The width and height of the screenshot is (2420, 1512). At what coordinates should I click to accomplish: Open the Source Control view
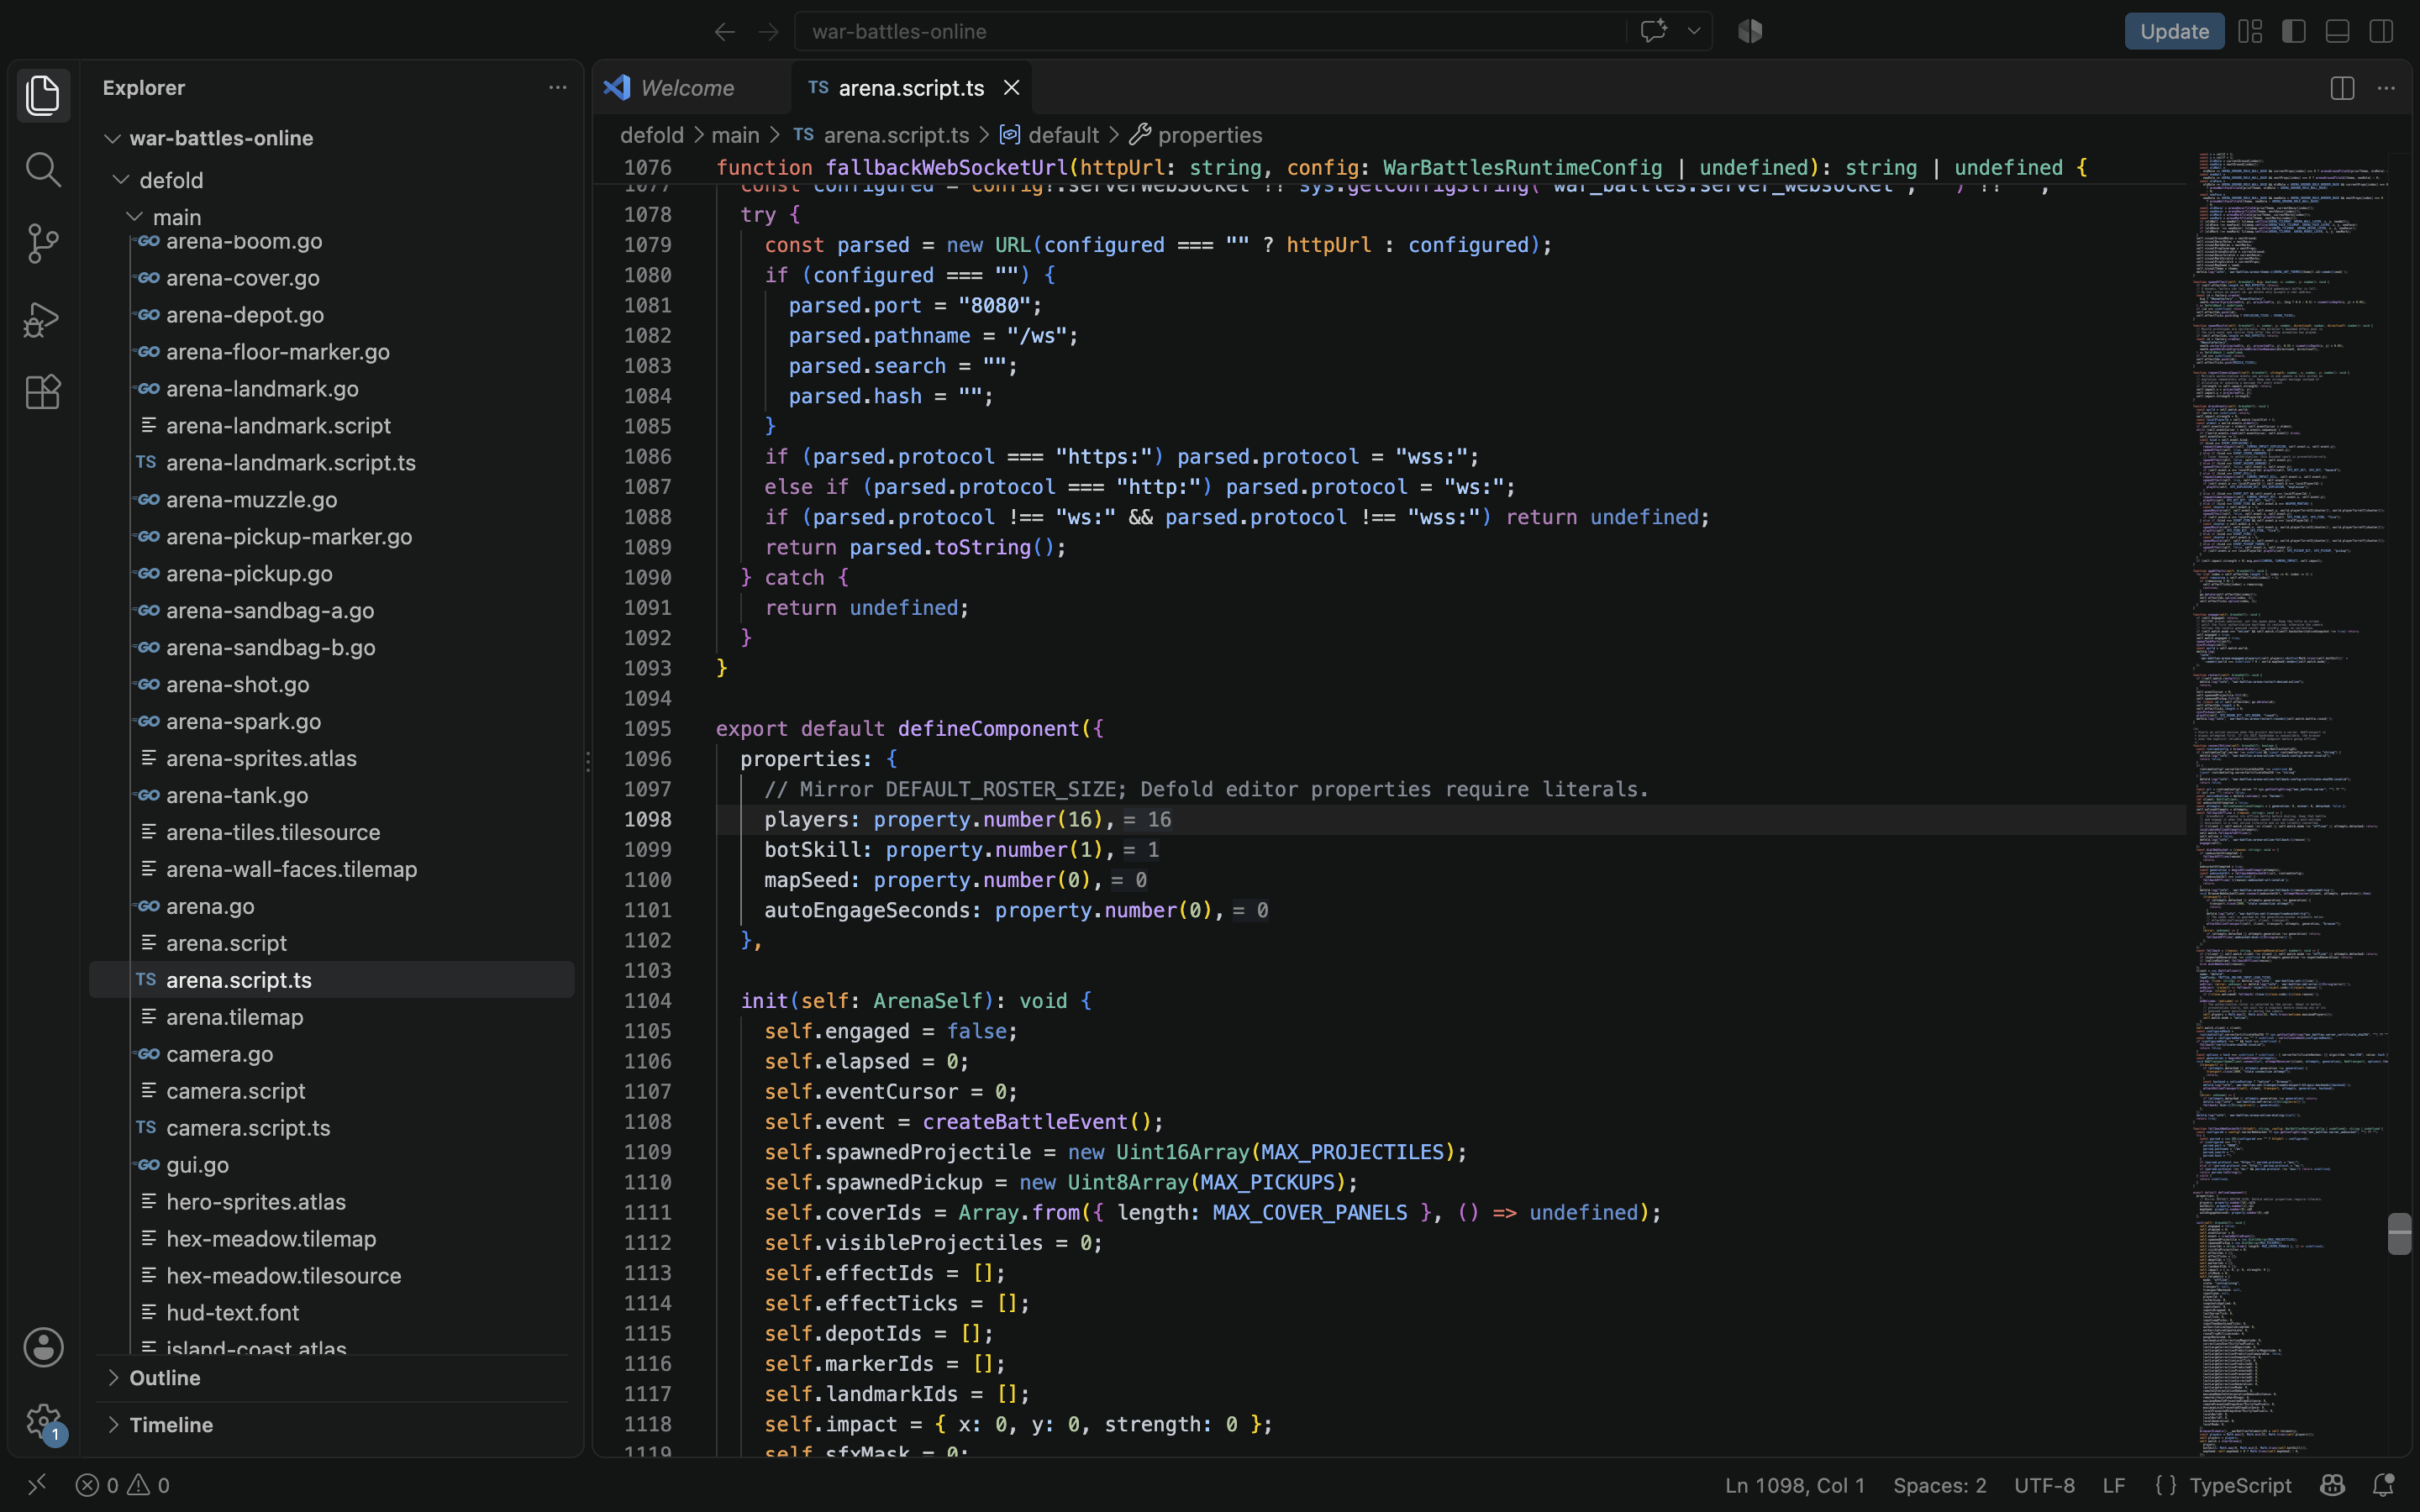tap(43, 244)
